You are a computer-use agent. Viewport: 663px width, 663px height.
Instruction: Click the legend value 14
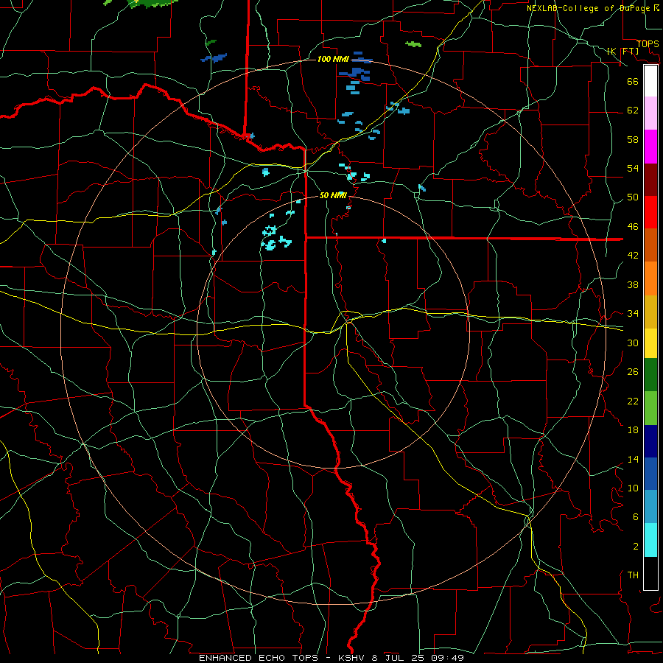point(633,459)
